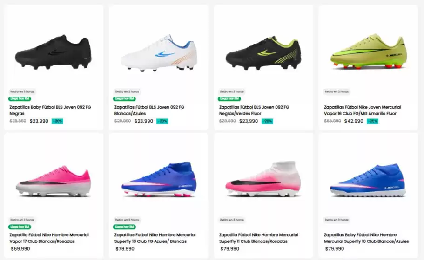
Task: Open Zapatillas Fútbol BLS Joven Negras/Verdes Fluor
Action: click(254, 110)
